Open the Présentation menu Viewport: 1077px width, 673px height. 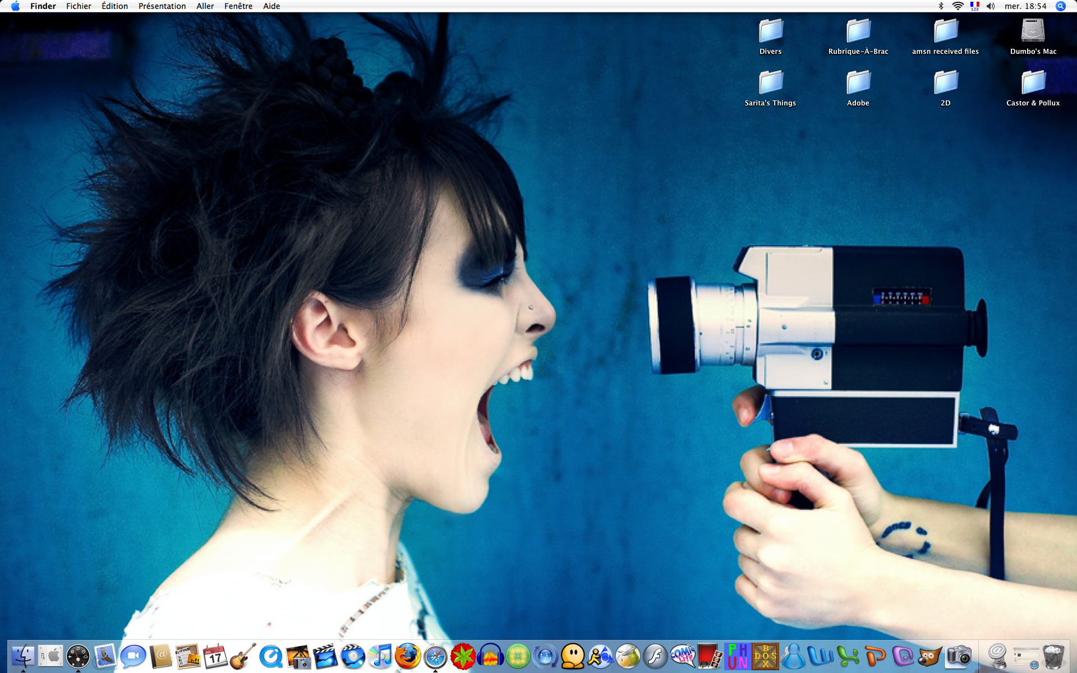(x=162, y=6)
